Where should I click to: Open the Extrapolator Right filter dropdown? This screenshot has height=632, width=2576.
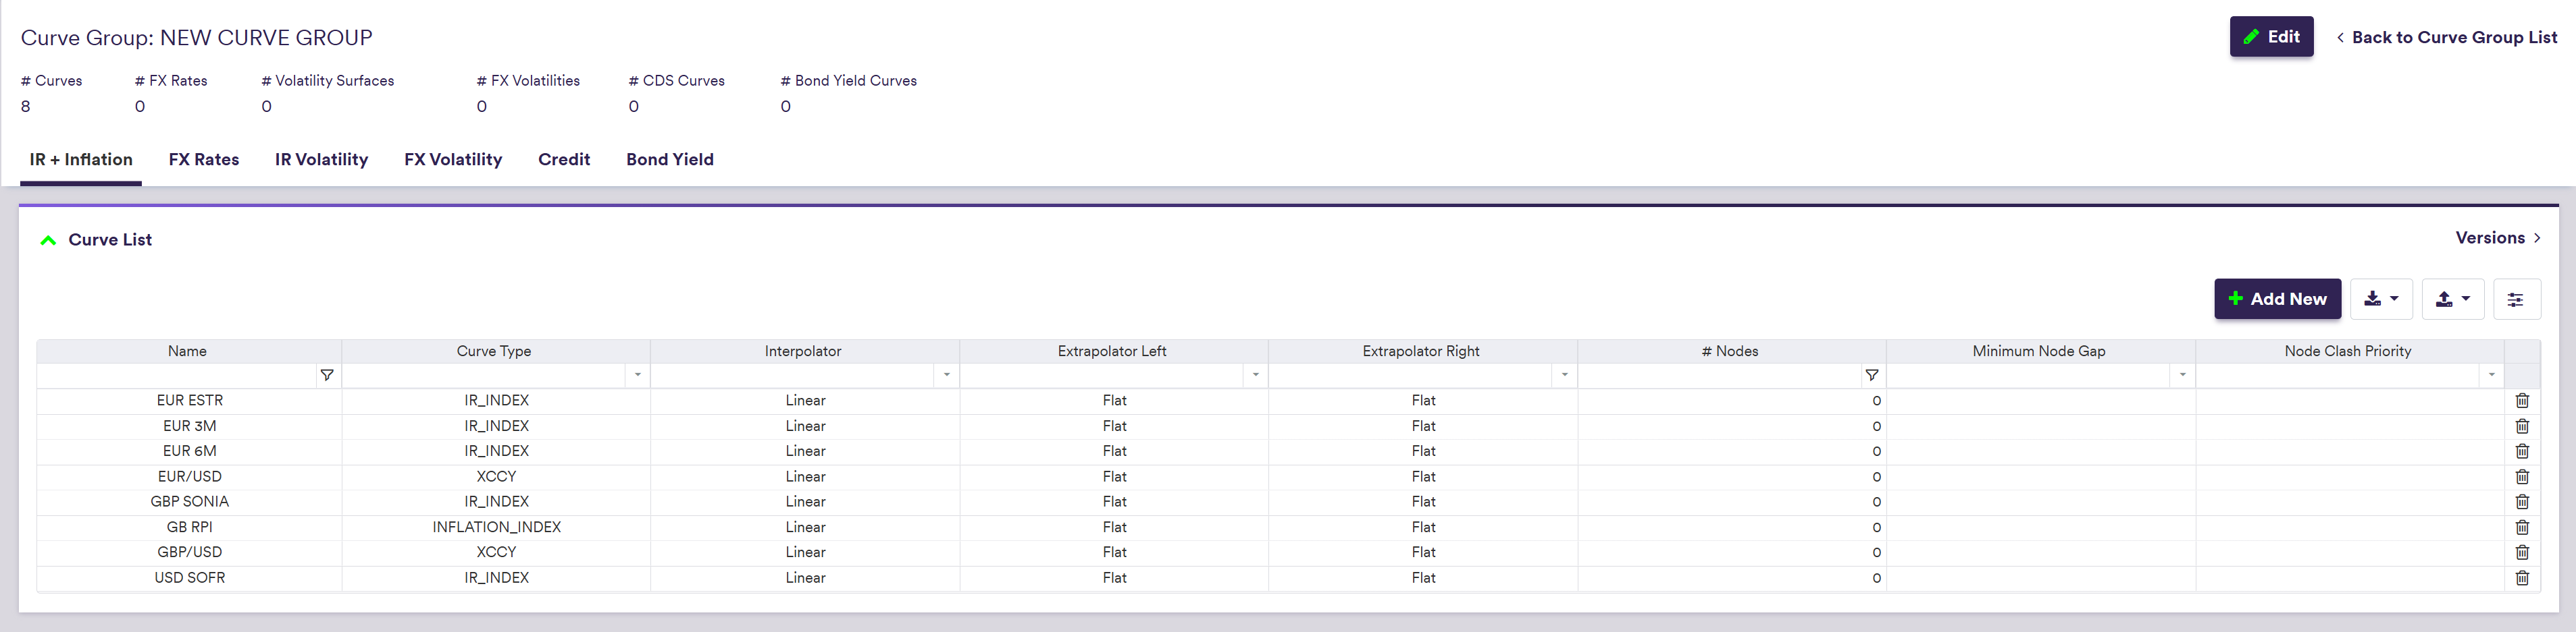coord(1564,376)
